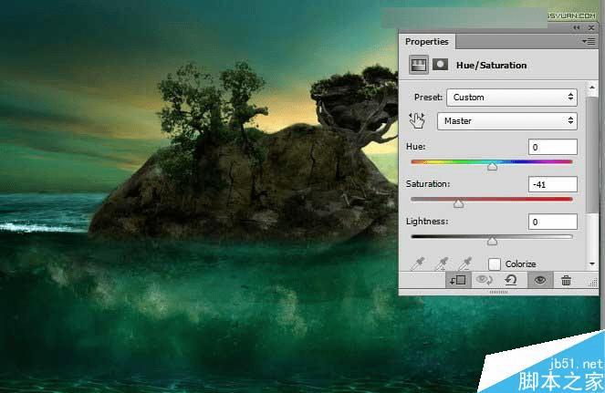Click the panel scrollbar down arrow
Screen dimensions: 605x393
pos(592,264)
